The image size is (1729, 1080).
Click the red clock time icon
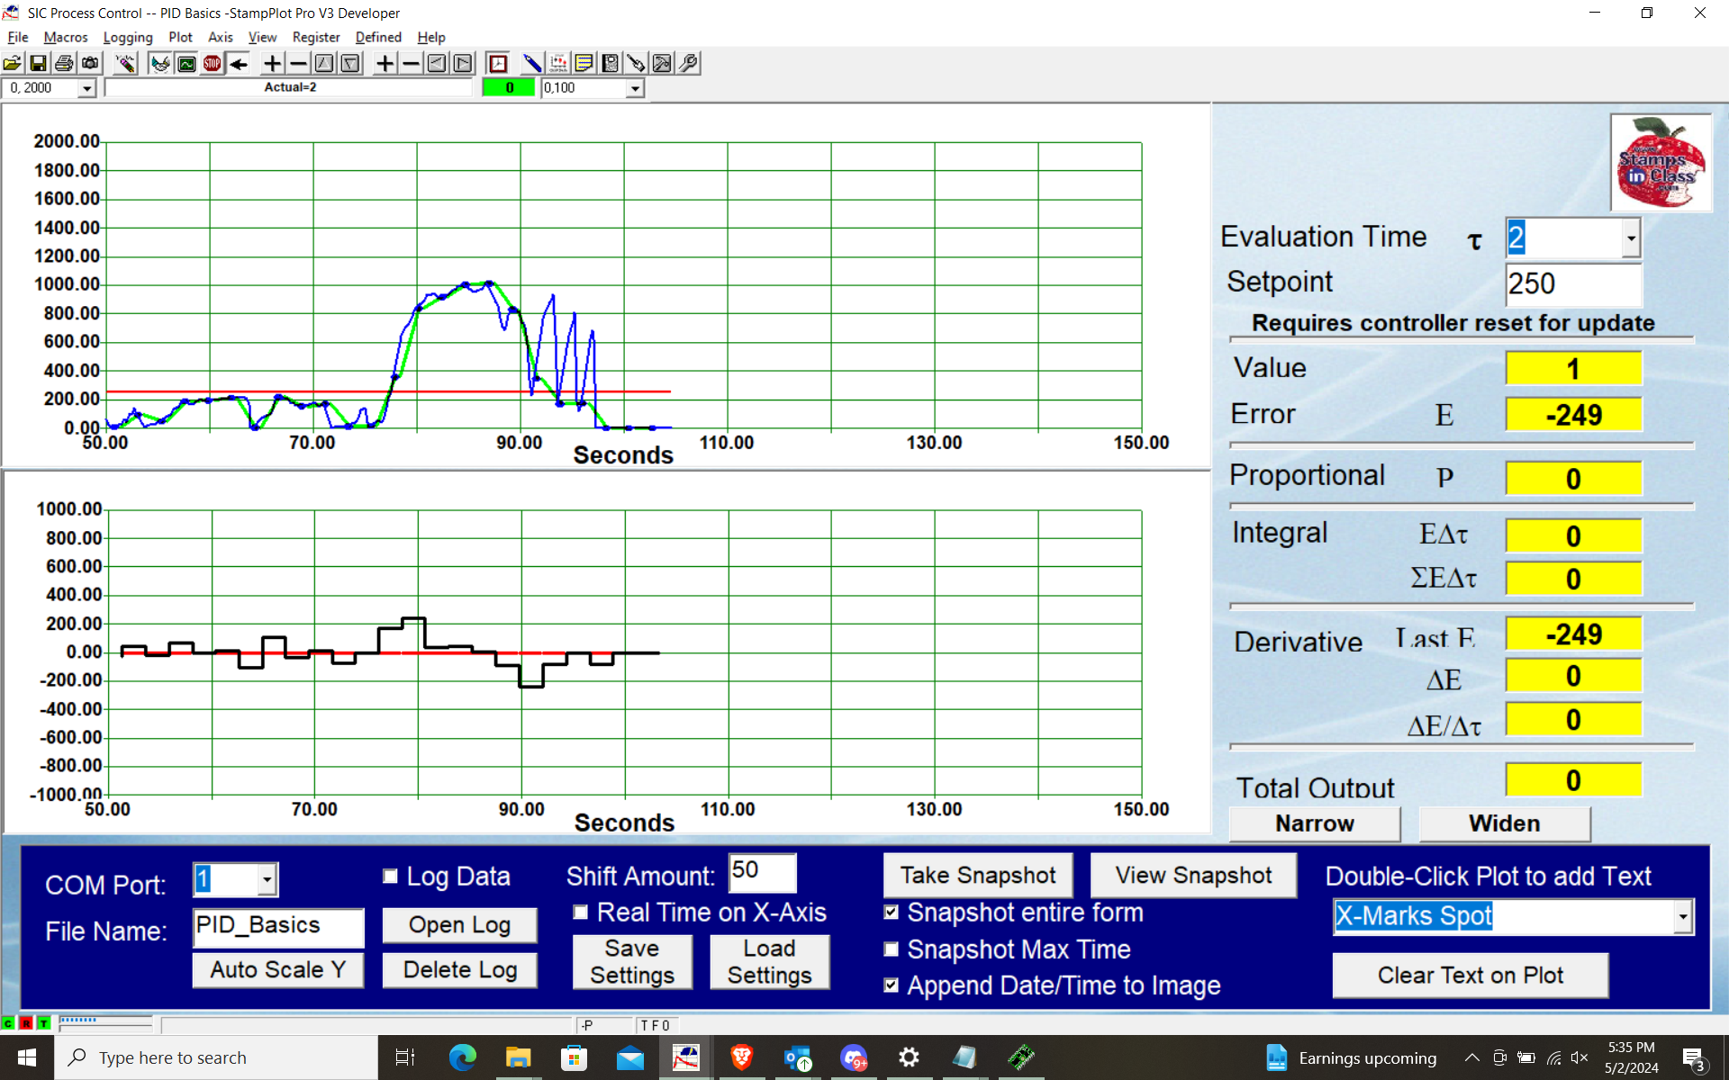coord(498,63)
